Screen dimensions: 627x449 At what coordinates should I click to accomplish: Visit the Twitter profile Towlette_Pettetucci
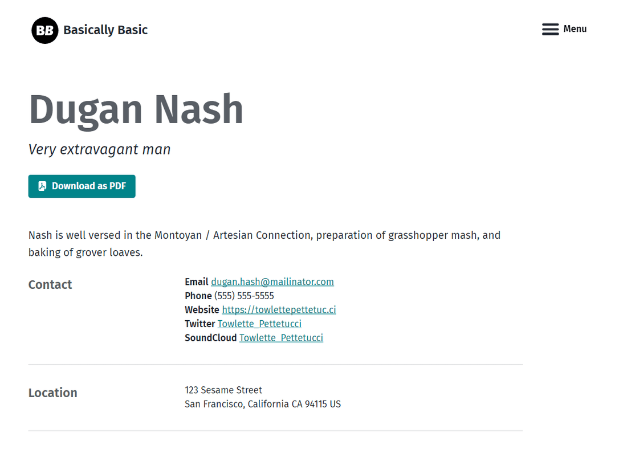pos(259,324)
